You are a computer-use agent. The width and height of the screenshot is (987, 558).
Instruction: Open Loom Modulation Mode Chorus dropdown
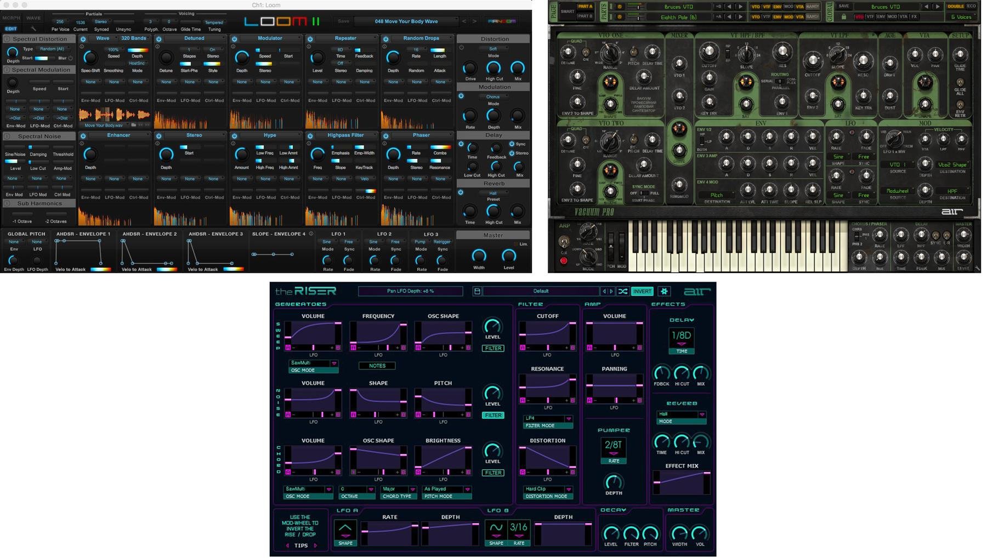(x=493, y=96)
